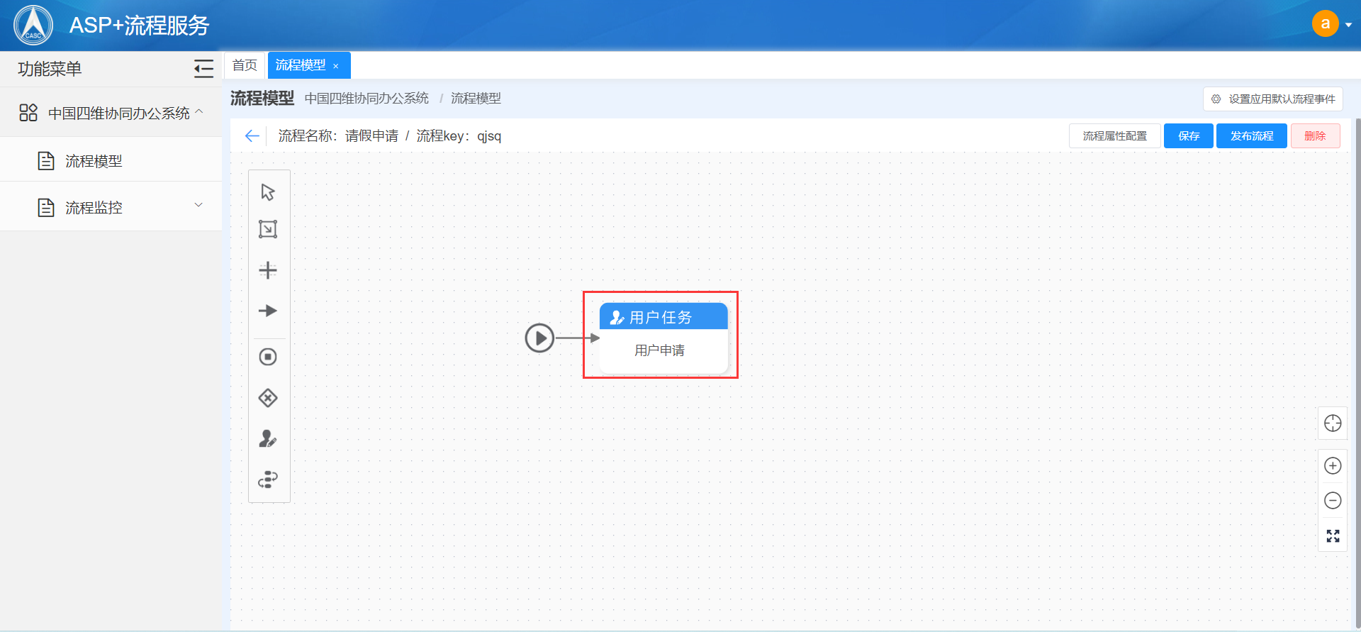This screenshot has width=1361, height=632.
Task: Choose the lasso area select tool
Action: point(268,229)
